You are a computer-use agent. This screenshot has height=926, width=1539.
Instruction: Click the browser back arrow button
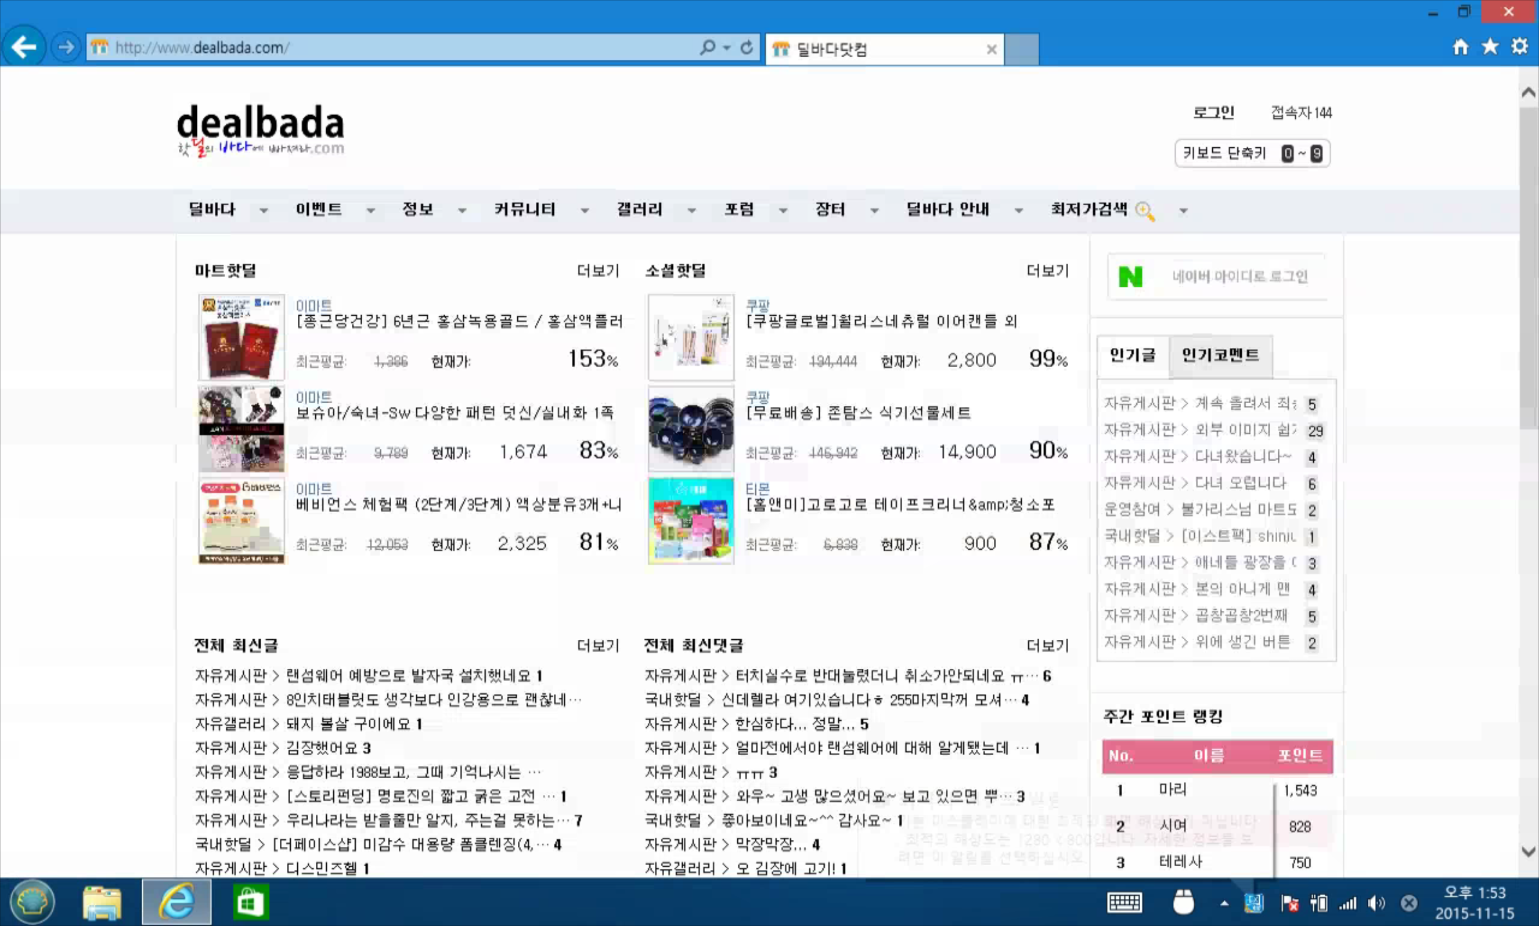(x=24, y=47)
